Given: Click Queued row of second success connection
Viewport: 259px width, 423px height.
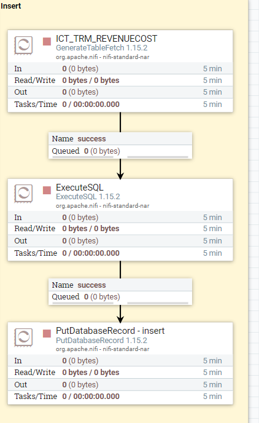Looking at the screenshot, I should click(120, 298).
